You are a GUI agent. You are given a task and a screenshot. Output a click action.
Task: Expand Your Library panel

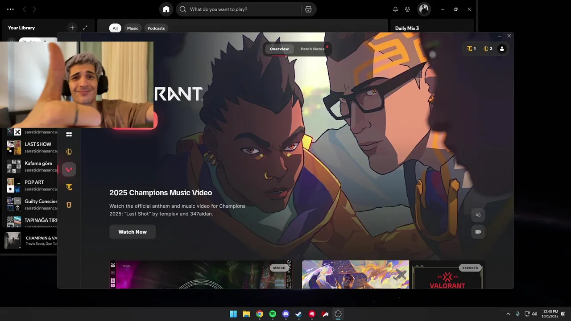coord(85,28)
